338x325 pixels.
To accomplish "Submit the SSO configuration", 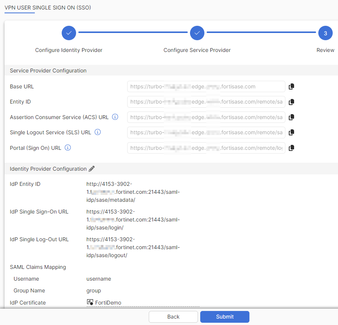I will pos(224,317).
